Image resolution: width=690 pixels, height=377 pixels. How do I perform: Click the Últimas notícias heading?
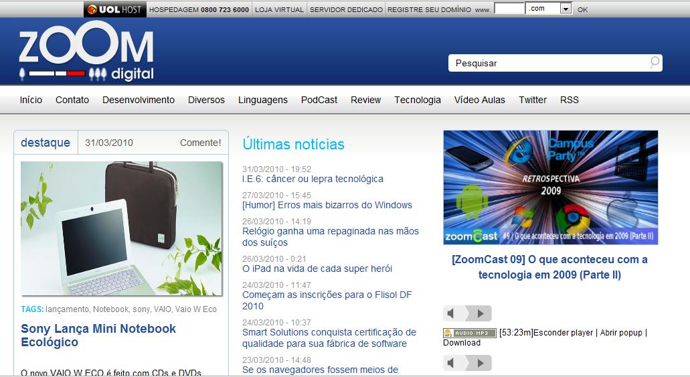click(x=294, y=144)
